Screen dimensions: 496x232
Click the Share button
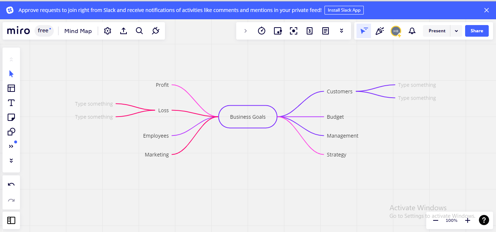(476, 31)
